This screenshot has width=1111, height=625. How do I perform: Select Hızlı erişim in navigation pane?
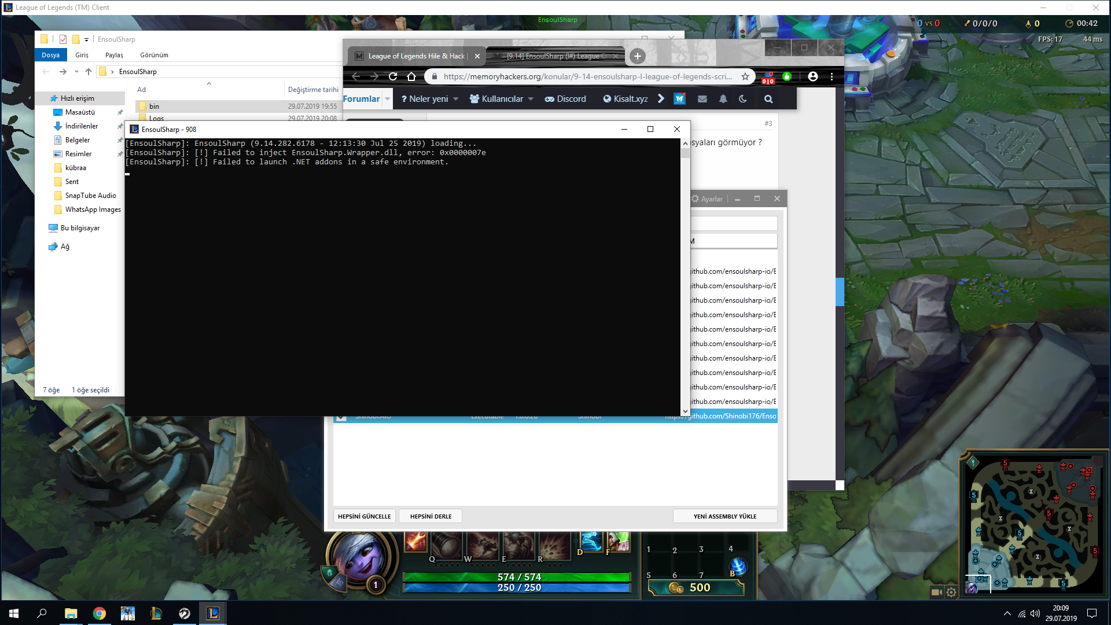[77, 98]
